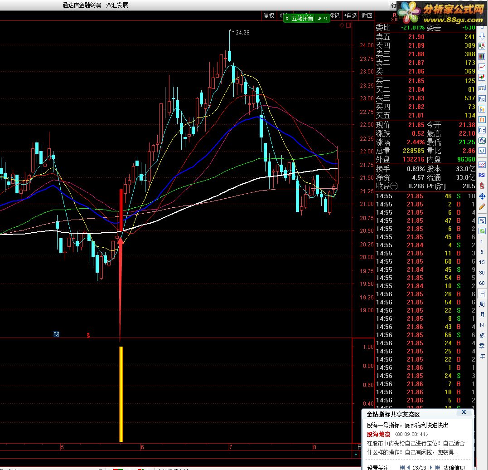Click the 总量 value 228585

(x=414, y=151)
